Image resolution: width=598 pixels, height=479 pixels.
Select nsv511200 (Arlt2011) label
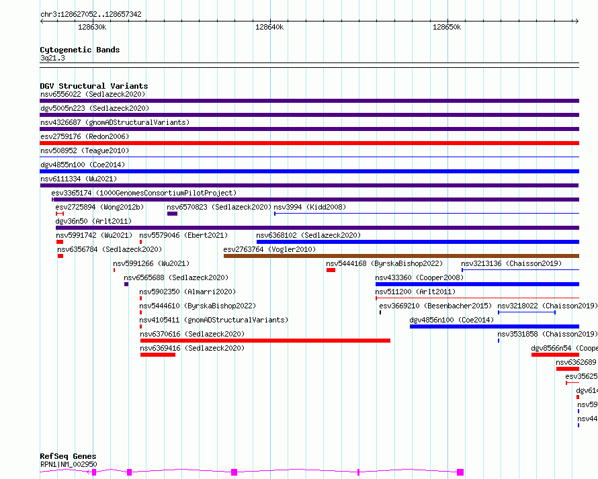(x=415, y=292)
